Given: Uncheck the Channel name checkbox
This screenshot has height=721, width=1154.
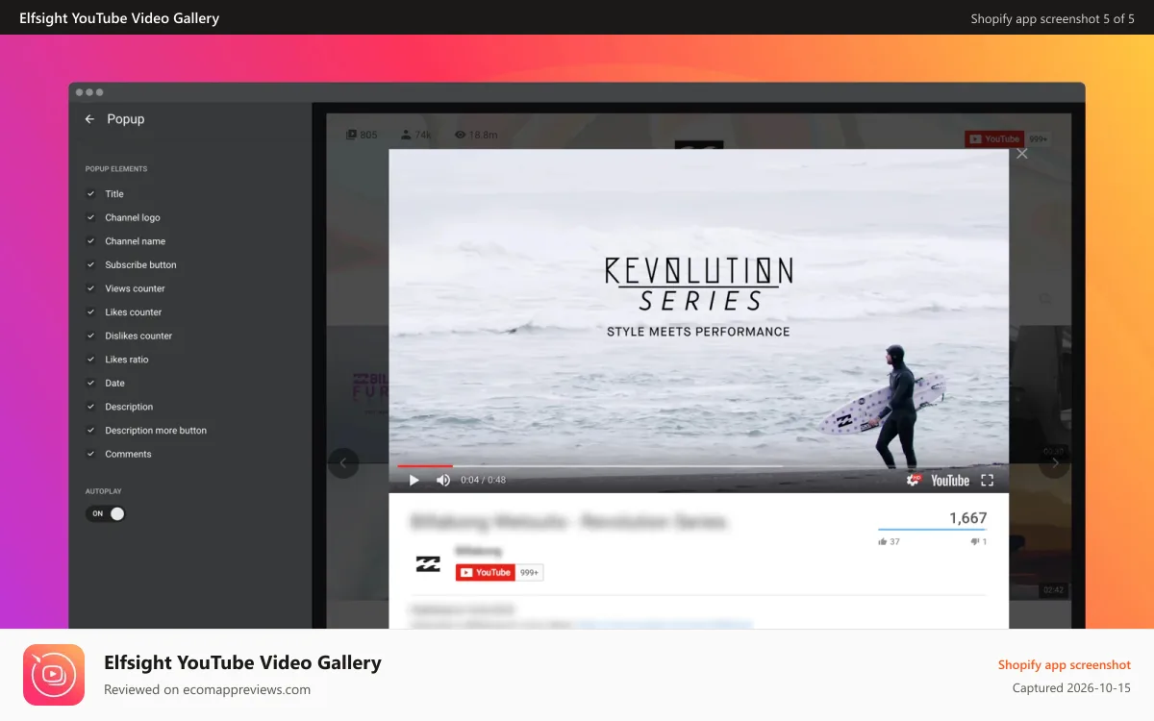Looking at the screenshot, I should (x=91, y=241).
